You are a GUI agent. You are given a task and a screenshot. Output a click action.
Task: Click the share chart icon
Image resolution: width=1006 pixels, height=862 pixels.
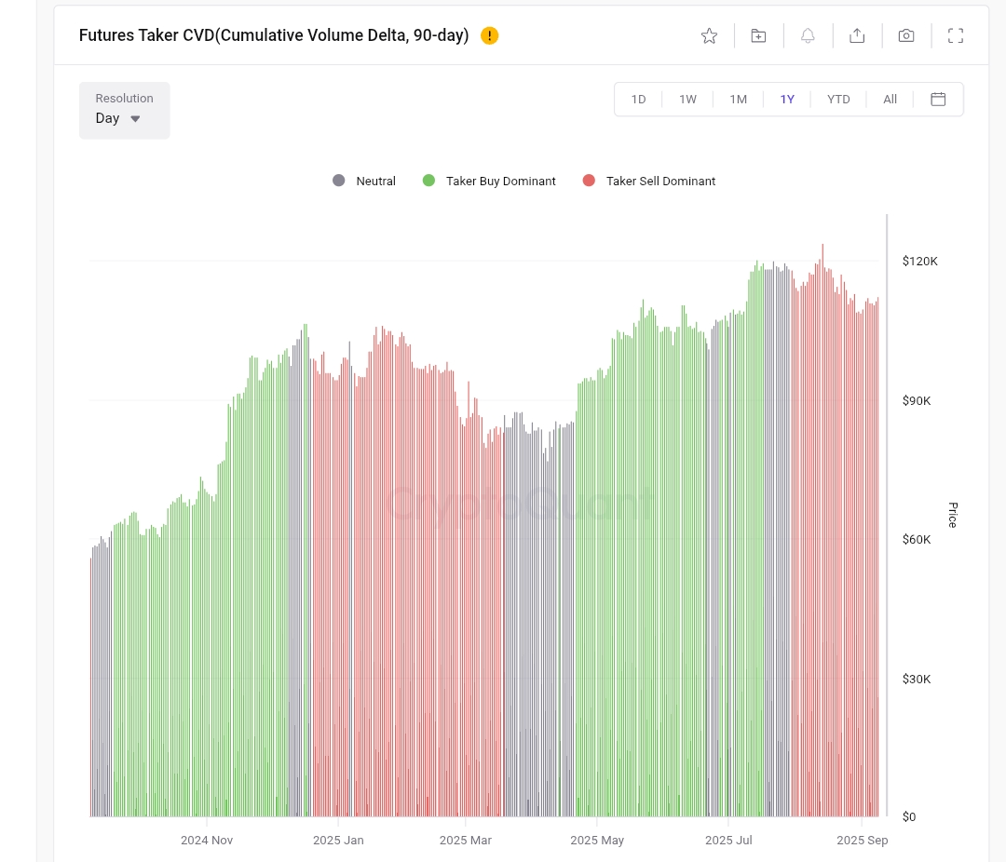[x=857, y=35]
